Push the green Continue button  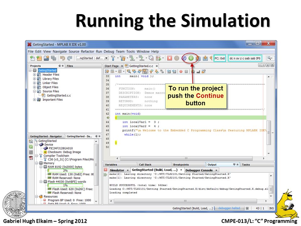191,58
